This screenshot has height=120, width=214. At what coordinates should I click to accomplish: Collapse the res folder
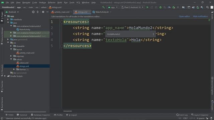click(x=8, y=43)
